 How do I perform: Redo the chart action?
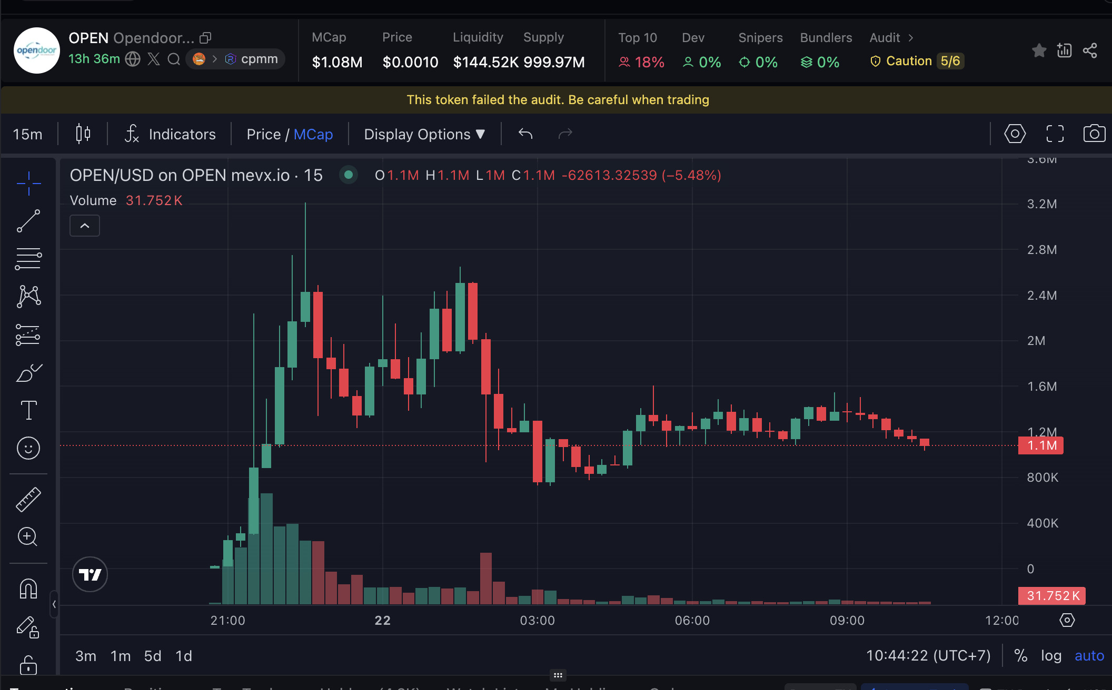565,134
